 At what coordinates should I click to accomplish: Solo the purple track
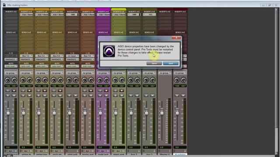click(x=100, y=96)
